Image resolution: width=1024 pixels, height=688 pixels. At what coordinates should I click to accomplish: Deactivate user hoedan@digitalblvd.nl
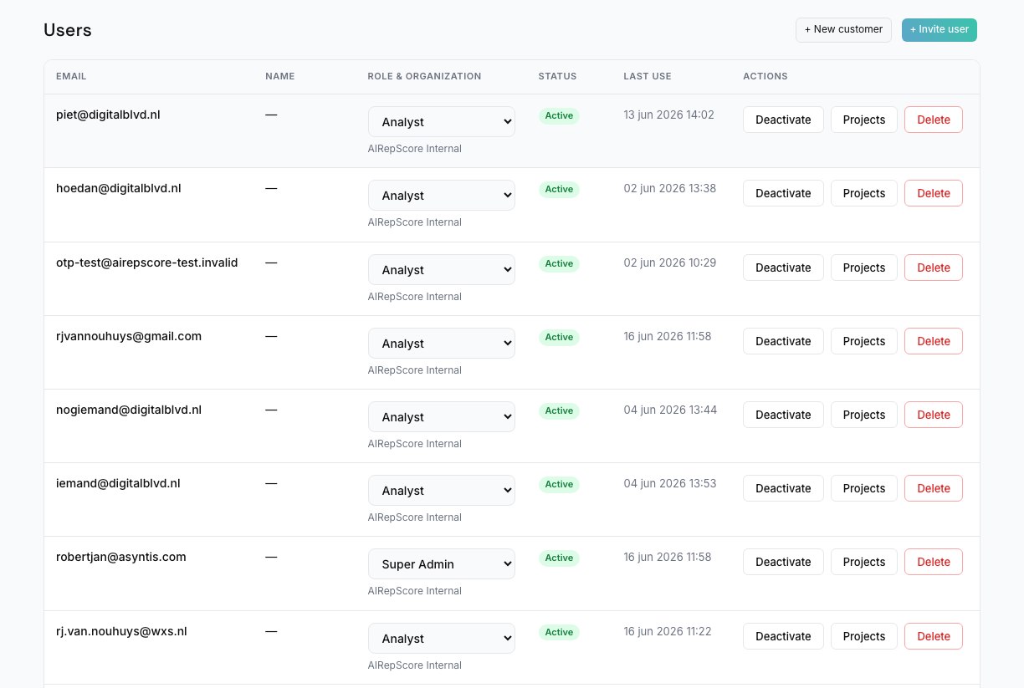[x=783, y=193]
